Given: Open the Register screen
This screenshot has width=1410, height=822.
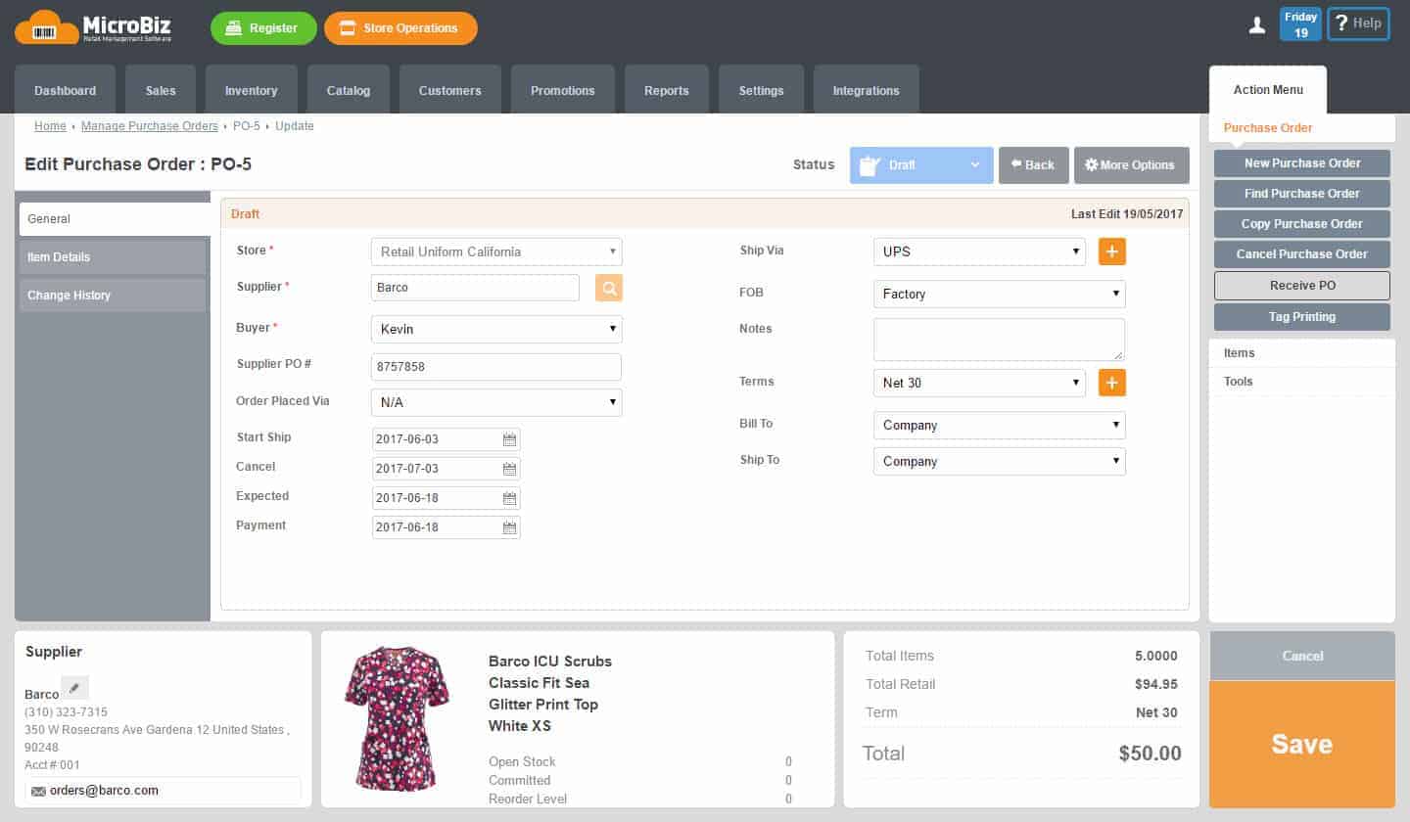Looking at the screenshot, I should (263, 28).
